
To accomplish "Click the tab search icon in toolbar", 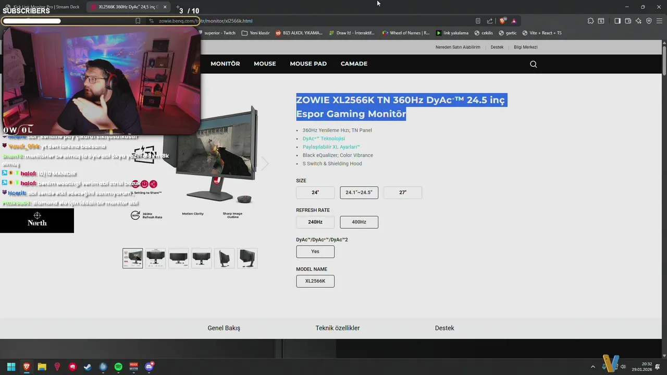I will 601,21.
